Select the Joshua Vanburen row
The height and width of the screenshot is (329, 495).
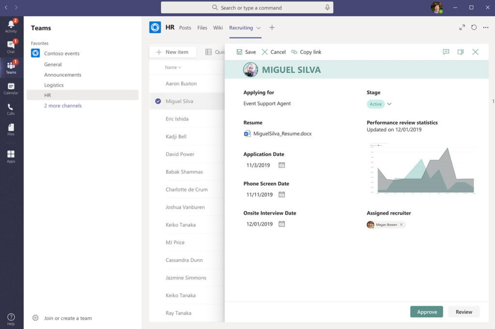coord(187,207)
